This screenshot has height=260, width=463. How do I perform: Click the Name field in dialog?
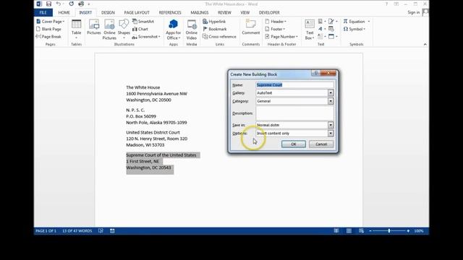point(294,85)
